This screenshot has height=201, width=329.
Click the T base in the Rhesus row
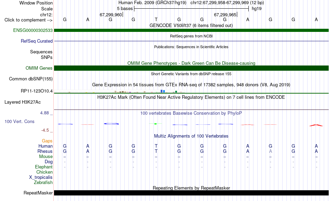click(x=156, y=151)
